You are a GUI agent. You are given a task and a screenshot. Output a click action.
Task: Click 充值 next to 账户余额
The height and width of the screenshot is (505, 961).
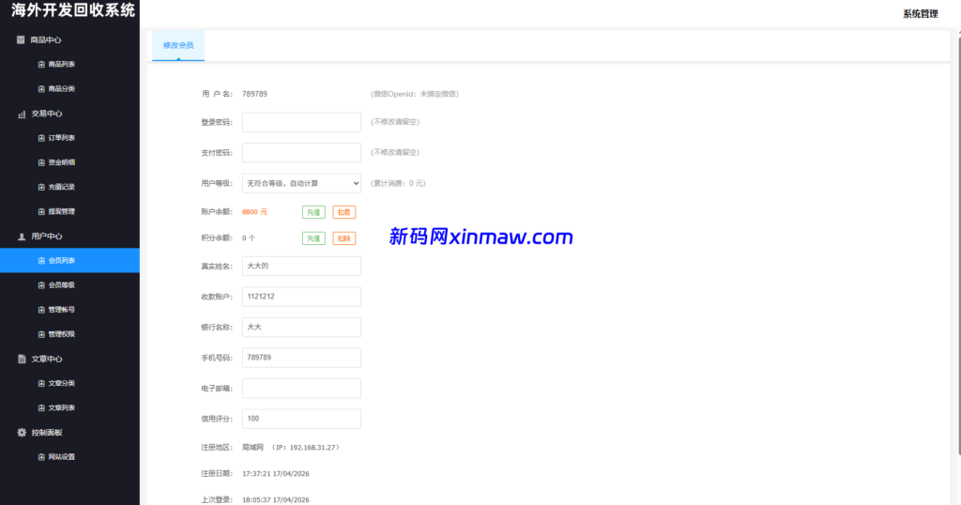(x=313, y=212)
